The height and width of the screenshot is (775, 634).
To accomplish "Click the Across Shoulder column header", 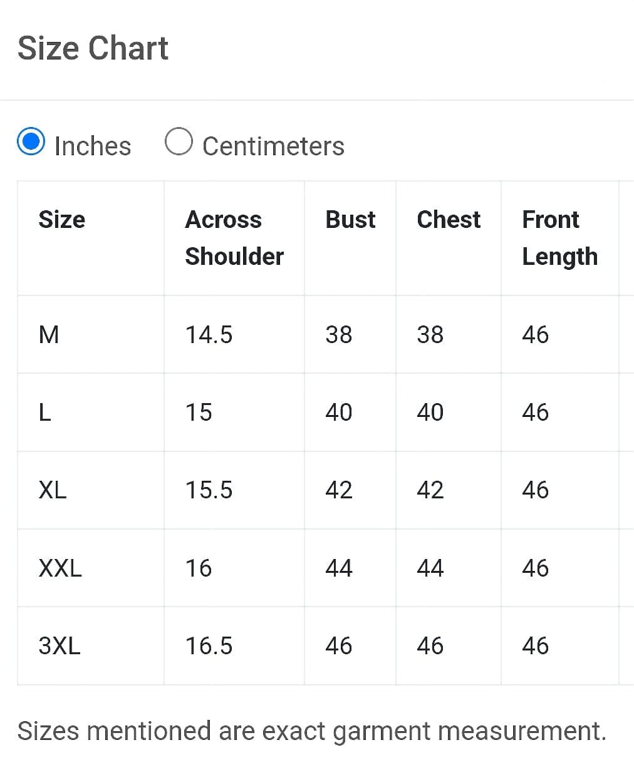I will (234, 238).
